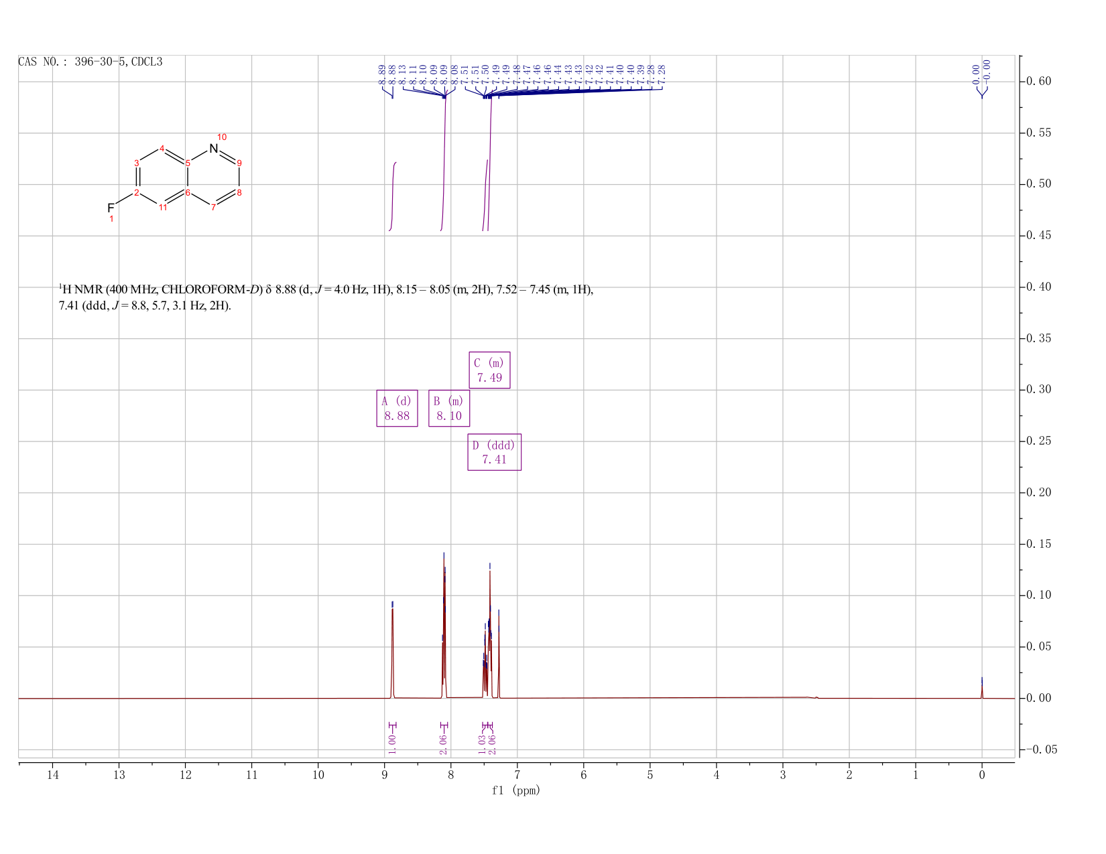Click the peak label 8.89 above the spectrum
This screenshot has width=1106, height=854.
382,74
